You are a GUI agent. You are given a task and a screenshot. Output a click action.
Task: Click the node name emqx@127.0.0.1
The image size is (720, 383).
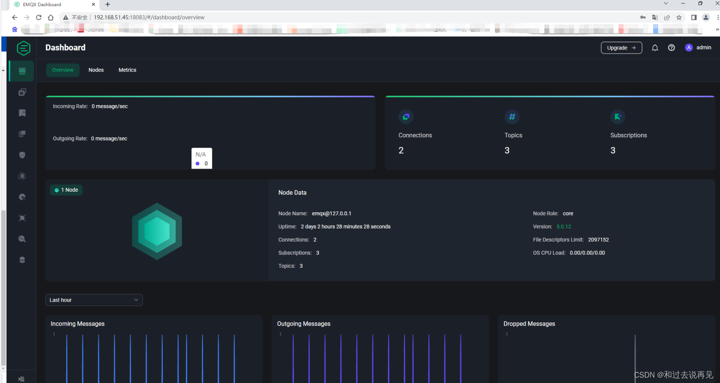(332, 214)
